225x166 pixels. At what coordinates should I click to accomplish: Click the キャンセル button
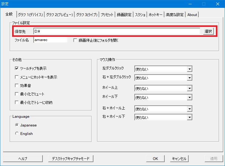pos(179,158)
